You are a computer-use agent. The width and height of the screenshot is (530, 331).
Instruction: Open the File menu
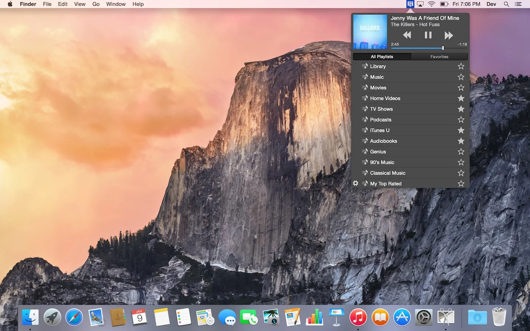[47, 4]
